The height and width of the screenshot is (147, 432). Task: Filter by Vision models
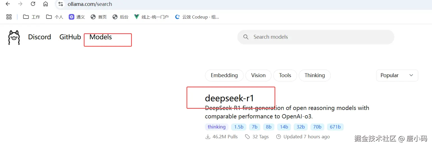click(x=258, y=75)
